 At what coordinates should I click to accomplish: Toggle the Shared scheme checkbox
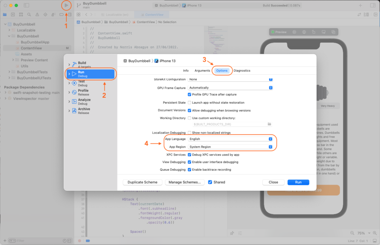click(x=210, y=182)
